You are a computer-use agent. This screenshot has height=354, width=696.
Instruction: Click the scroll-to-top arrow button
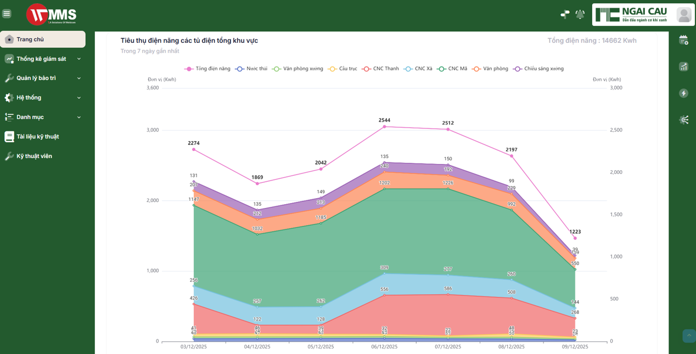689,335
